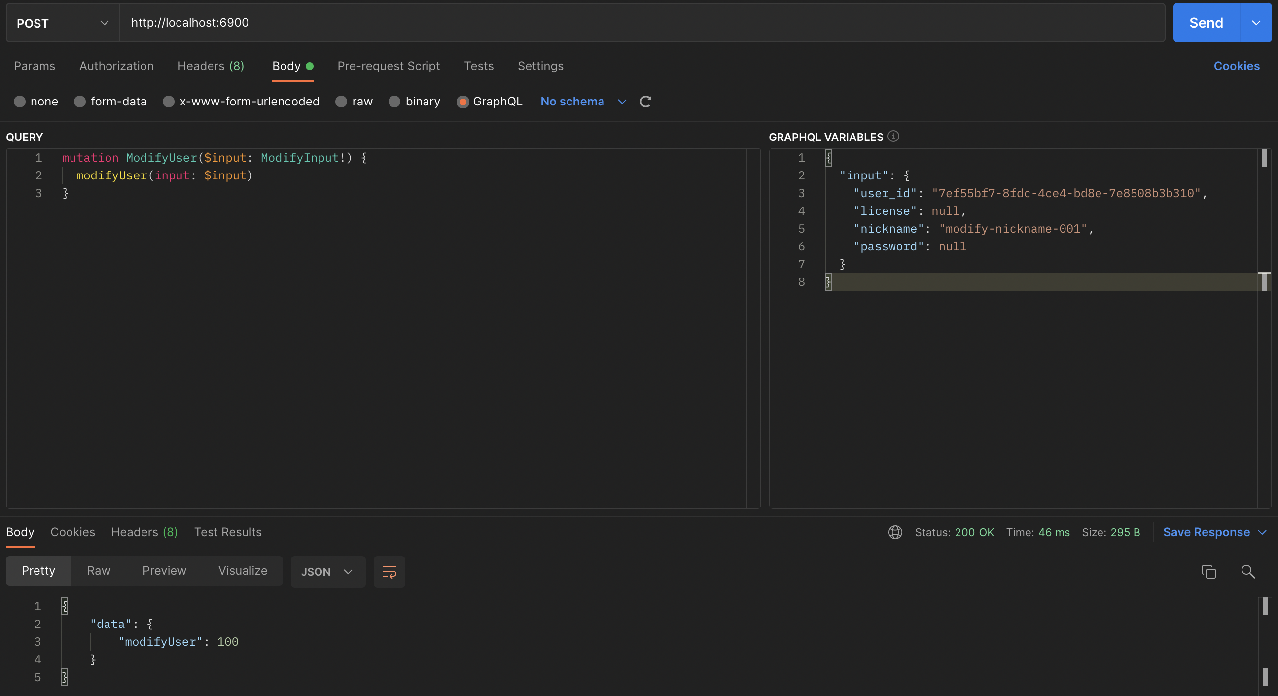
Task: Click the GraphQL variables info icon
Action: coord(893,136)
